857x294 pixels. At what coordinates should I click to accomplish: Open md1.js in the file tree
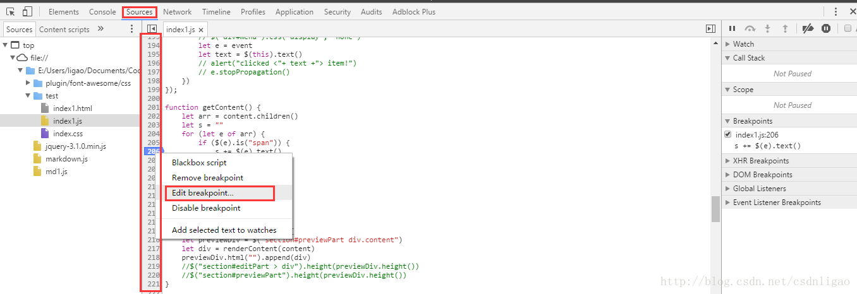56,172
